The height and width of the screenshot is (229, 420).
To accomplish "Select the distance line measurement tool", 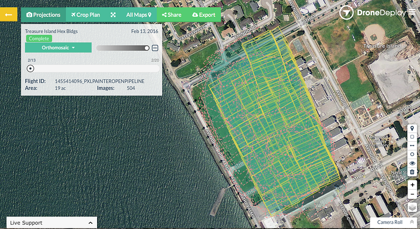I will coord(412,146).
